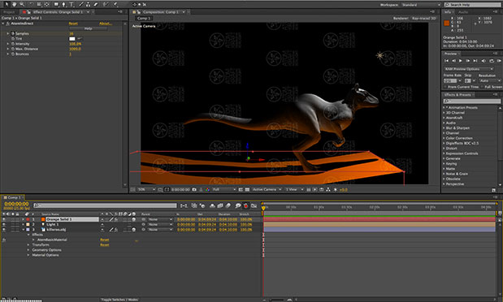This screenshot has height=302, width=503.
Task: Open the Composition Mini-Flowchart in timeline
Action: pyautogui.click(x=184, y=205)
